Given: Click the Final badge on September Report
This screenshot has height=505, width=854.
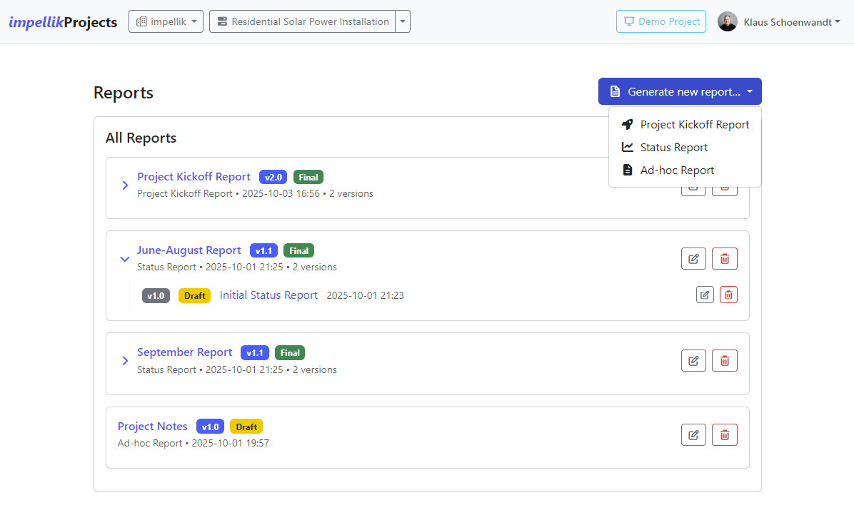Looking at the screenshot, I should coord(290,352).
